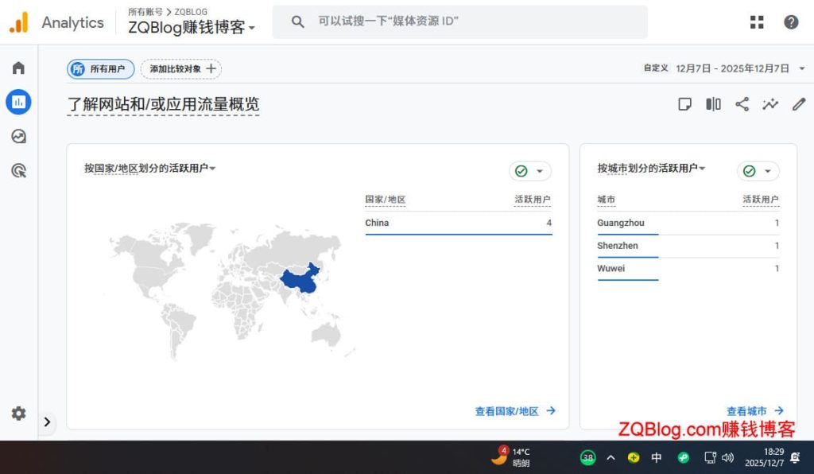
Task: Open the Advertising section in the sidebar
Action: (x=17, y=169)
